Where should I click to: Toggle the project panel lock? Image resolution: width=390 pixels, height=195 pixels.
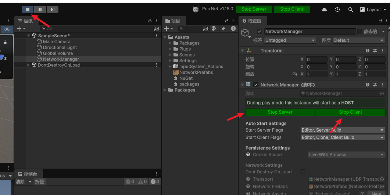[226, 21]
